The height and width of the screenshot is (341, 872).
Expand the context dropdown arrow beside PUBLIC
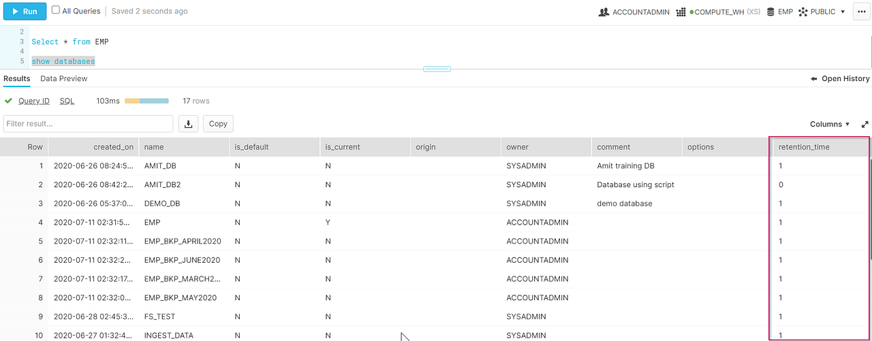843,12
